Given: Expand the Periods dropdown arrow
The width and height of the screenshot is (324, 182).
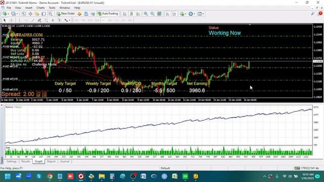Looking at the screenshot, I should (x=194, y=14).
